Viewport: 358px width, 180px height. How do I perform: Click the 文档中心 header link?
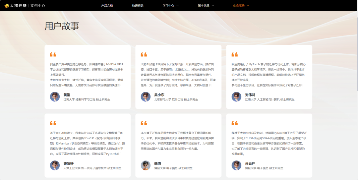click(38, 6)
